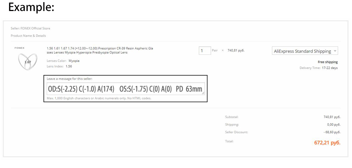This screenshot has width=352, height=168.
Task: Focus the seller message text box
Action: 125,89
